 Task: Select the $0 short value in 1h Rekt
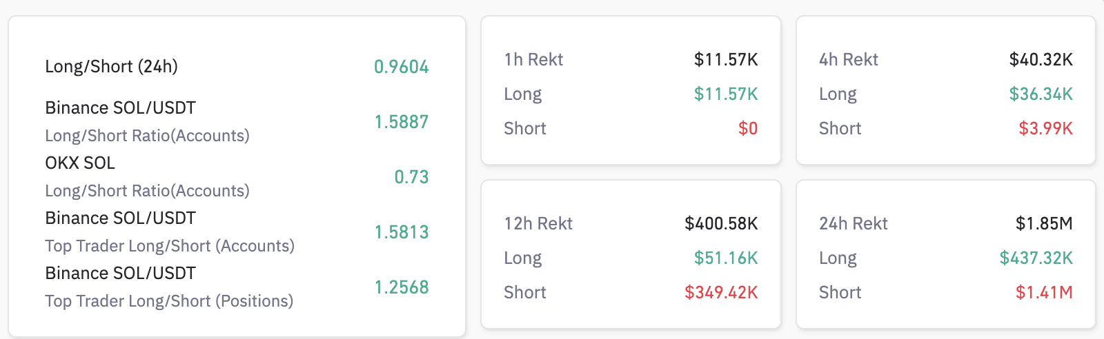click(747, 129)
